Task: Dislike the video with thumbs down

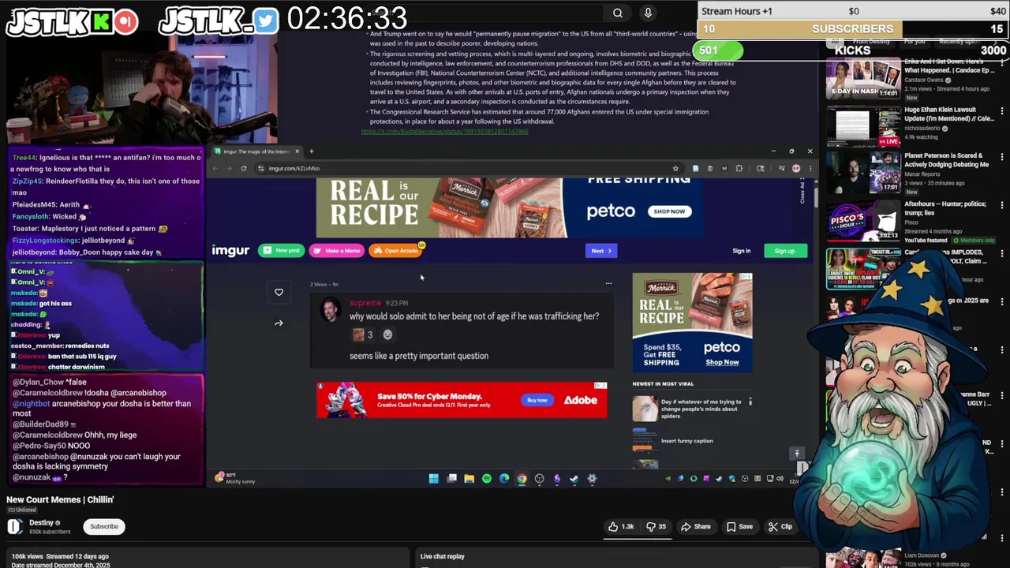Action: coord(656,526)
